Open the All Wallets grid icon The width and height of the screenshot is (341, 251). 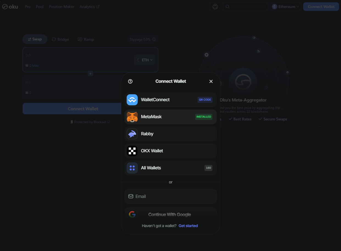132,168
